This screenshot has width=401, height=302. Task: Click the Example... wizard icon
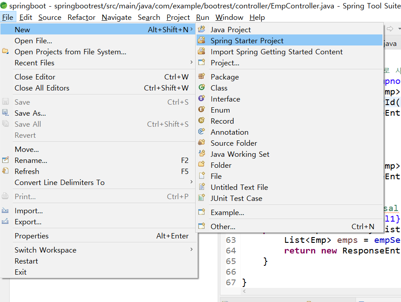(x=201, y=212)
